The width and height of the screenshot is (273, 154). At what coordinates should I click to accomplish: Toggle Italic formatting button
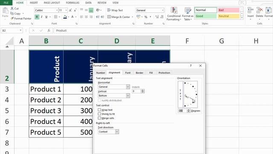pos(42,17)
